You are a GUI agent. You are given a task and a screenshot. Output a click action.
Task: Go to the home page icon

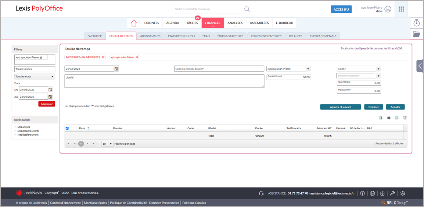(x=134, y=23)
